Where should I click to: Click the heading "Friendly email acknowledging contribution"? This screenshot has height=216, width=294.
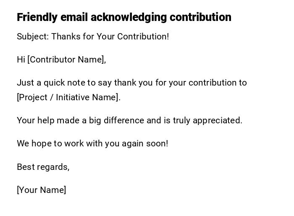(x=124, y=17)
